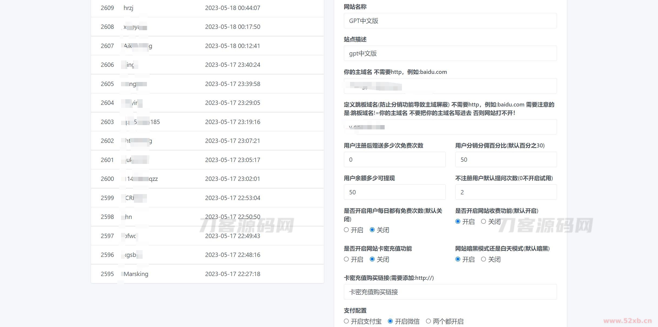The width and height of the screenshot is (658, 327).
Task: Click the main domain name field
Action: tap(450, 86)
